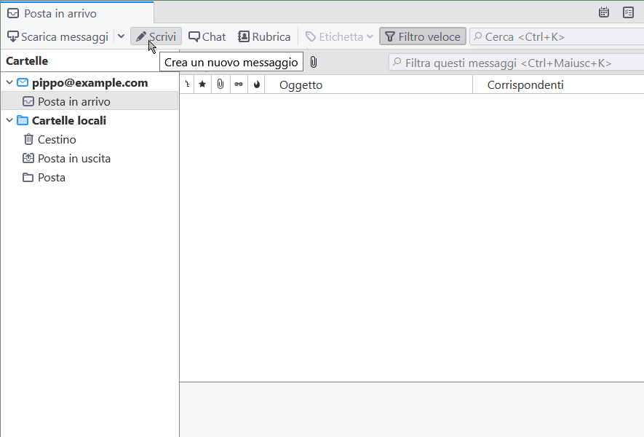Sort by read status glasses icon

coord(239,84)
